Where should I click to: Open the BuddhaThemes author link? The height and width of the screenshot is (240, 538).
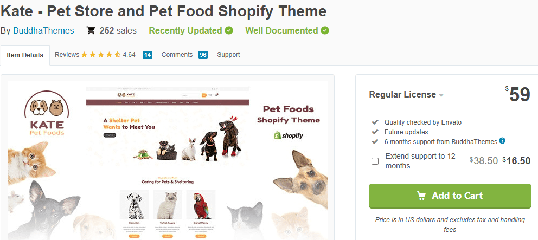pyautogui.click(x=43, y=31)
